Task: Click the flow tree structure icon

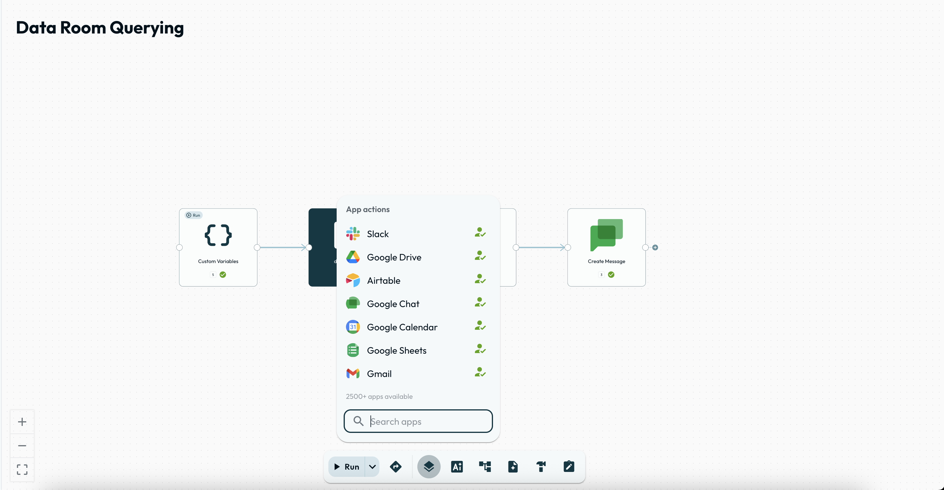Action: pos(485,467)
